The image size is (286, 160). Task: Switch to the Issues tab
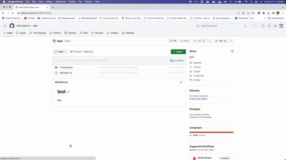[x=21, y=33]
